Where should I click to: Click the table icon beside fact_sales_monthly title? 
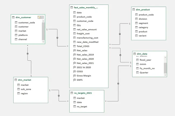[x=72, y=8]
